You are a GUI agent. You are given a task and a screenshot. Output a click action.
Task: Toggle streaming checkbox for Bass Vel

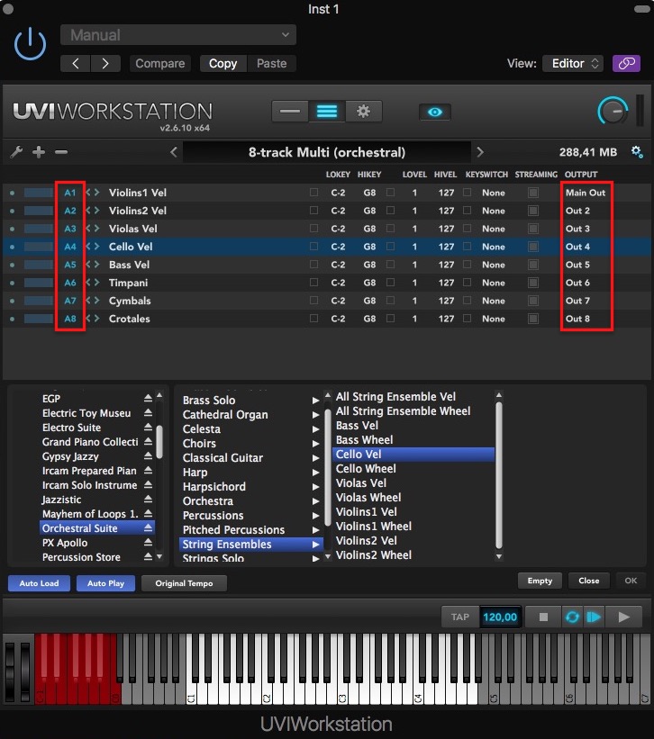533,265
